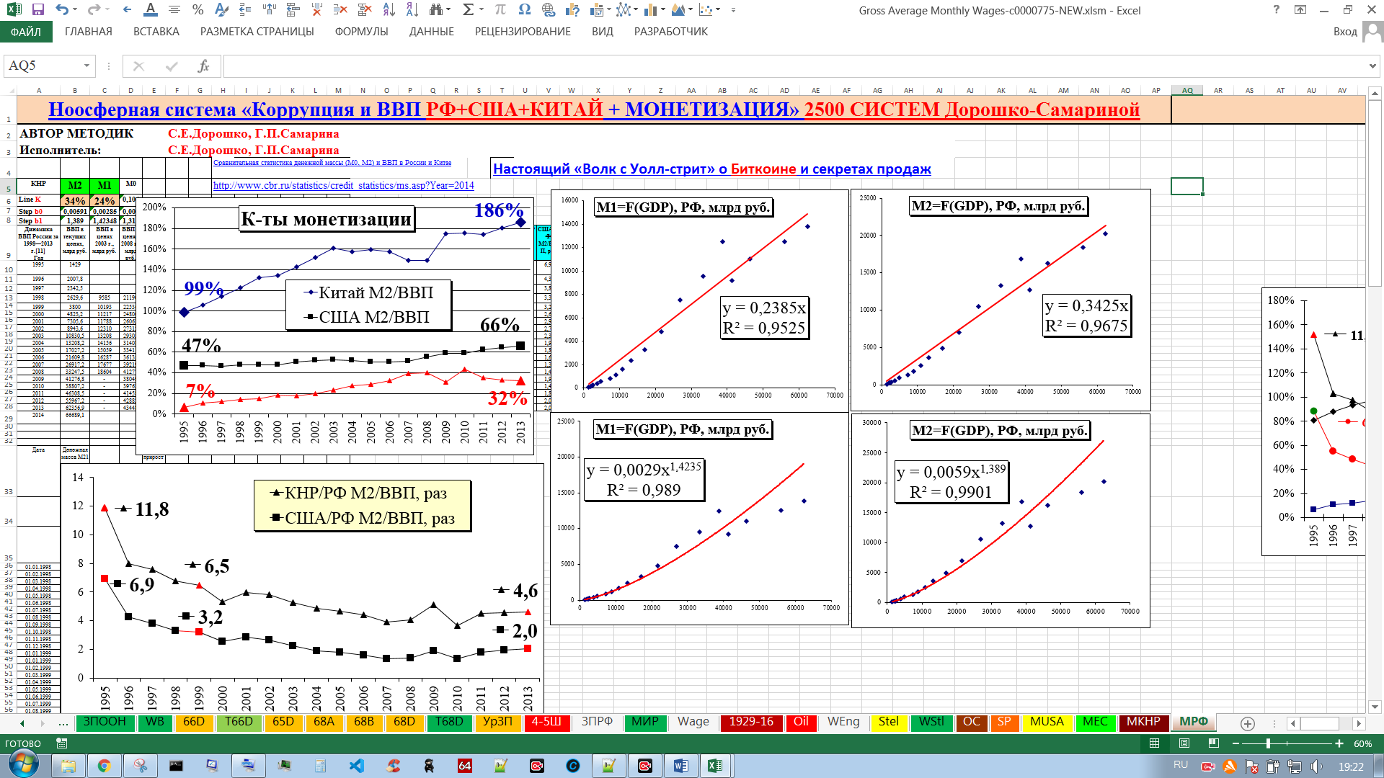Image resolution: width=1384 pixels, height=778 pixels.
Task: Click the Word icon in Windows taskbar
Action: point(680,766)
